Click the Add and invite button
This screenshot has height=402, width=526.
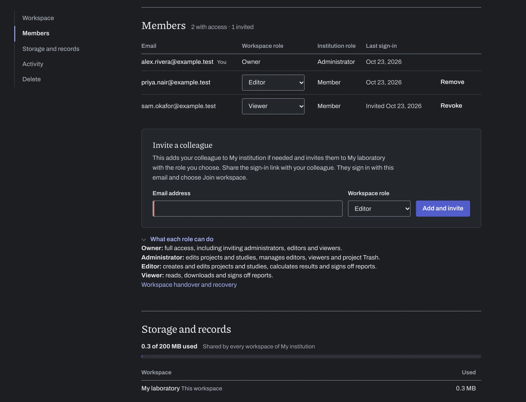443,209
